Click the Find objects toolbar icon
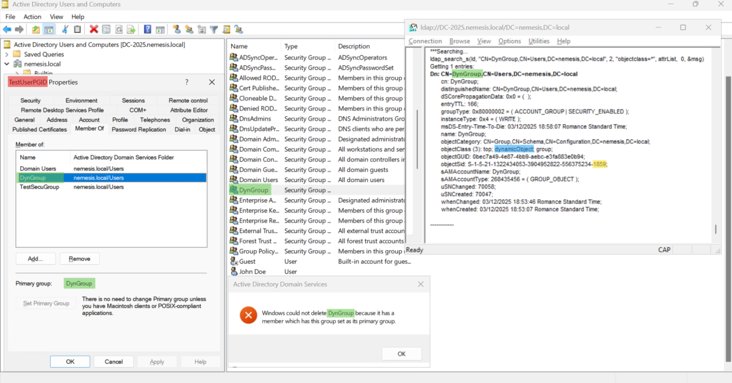 pos(226,29)
